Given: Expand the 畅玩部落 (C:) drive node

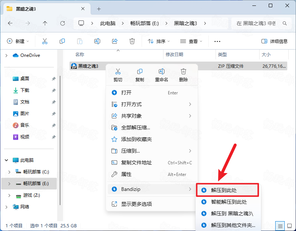Looking at the screenshot, I should point(9,172).
